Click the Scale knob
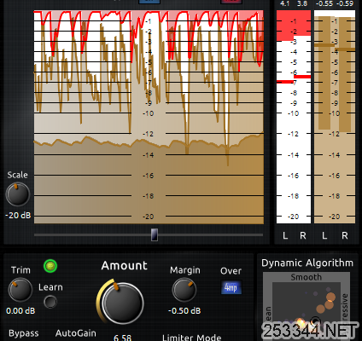Viewport: 362px width, 341px height. click(x=18, y=194)
